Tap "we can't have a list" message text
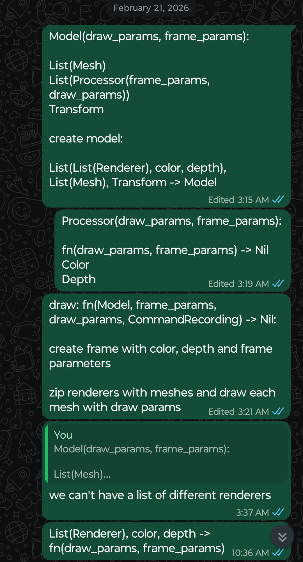 160,495
